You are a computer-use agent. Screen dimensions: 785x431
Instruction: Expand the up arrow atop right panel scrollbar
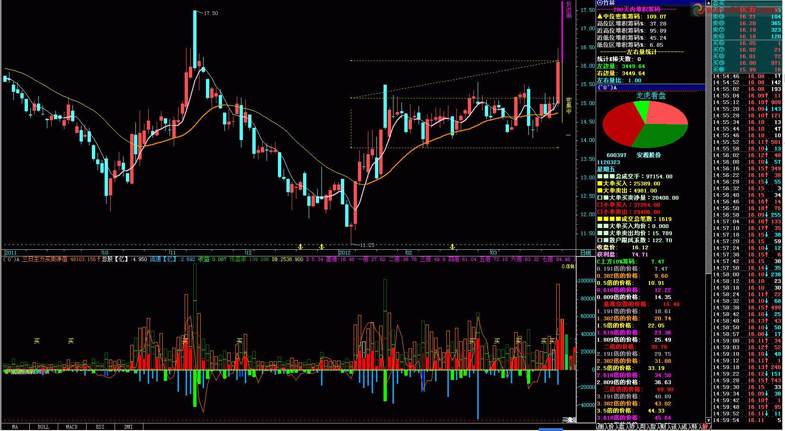(709, 3)
